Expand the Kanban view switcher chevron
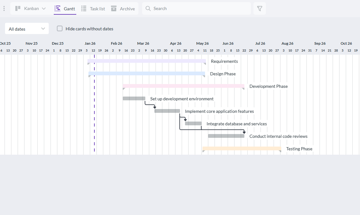Viewport: 360px width, 215px height. point(43,8)
